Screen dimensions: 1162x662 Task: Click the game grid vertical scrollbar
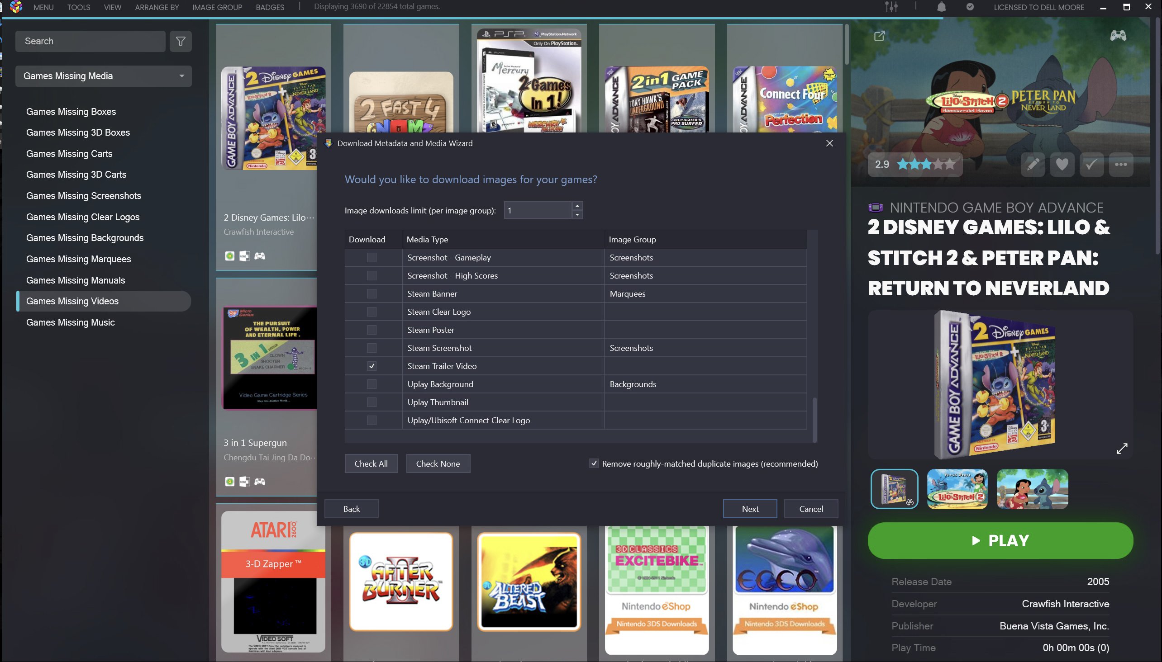pos(847,45)
